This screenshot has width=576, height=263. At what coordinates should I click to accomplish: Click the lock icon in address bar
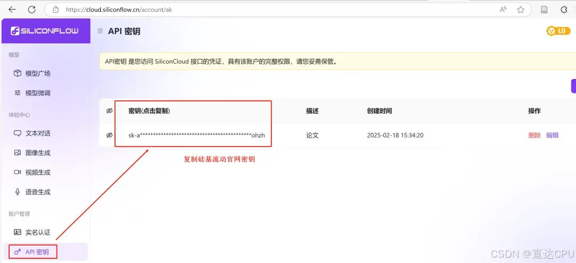(55, 10)
